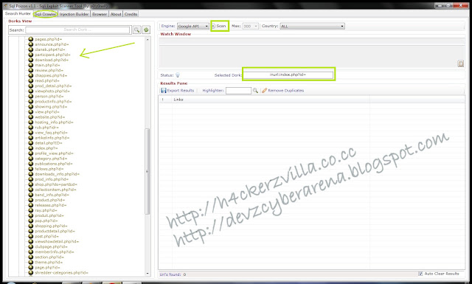
Task: Select the band_info.php?id= dork
Action: coord(52,195)
